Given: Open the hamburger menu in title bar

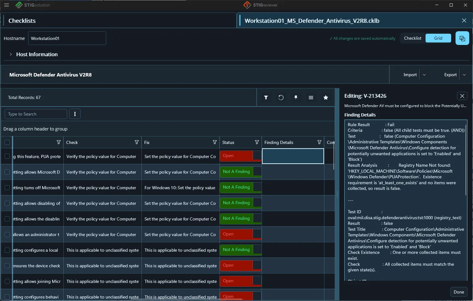Looking at the screenshot, I should 7,5.
